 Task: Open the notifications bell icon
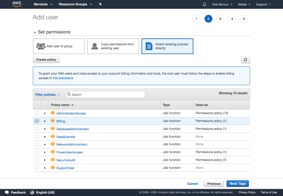point(205,5)
